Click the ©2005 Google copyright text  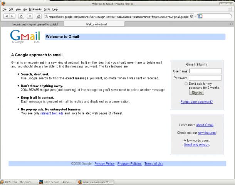pyautogui.click(x=81, y=164)
